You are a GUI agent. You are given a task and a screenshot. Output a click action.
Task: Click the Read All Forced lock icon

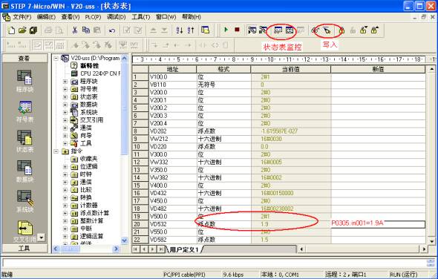pyautogui.click(x=375, y=30)
